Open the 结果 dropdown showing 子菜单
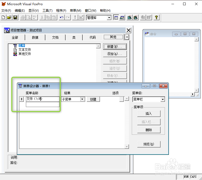The width and height of the screenshot is (202, 180). 82,99
